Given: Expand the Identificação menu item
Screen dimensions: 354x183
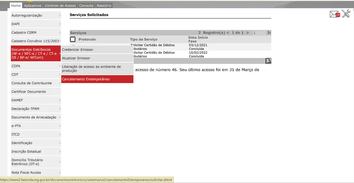Looking at the screenshot, I should pyautogui.click(x=36, y=143).
